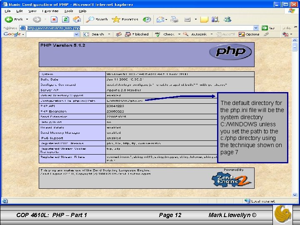Viewport: 300px width, 225px height.
Task: Go to the Home page icon
Action: tap(77, 19)
